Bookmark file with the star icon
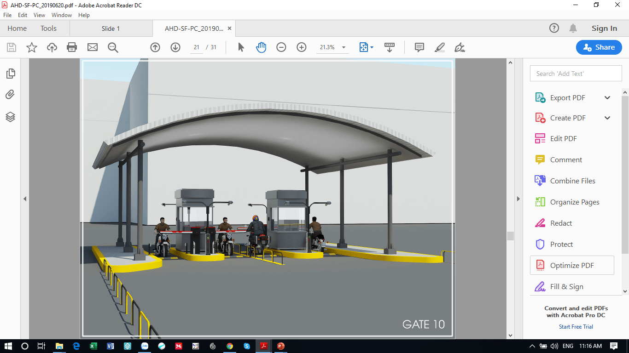Image resolution: width=629 pixels, height=353 pixels. (31, 47)
